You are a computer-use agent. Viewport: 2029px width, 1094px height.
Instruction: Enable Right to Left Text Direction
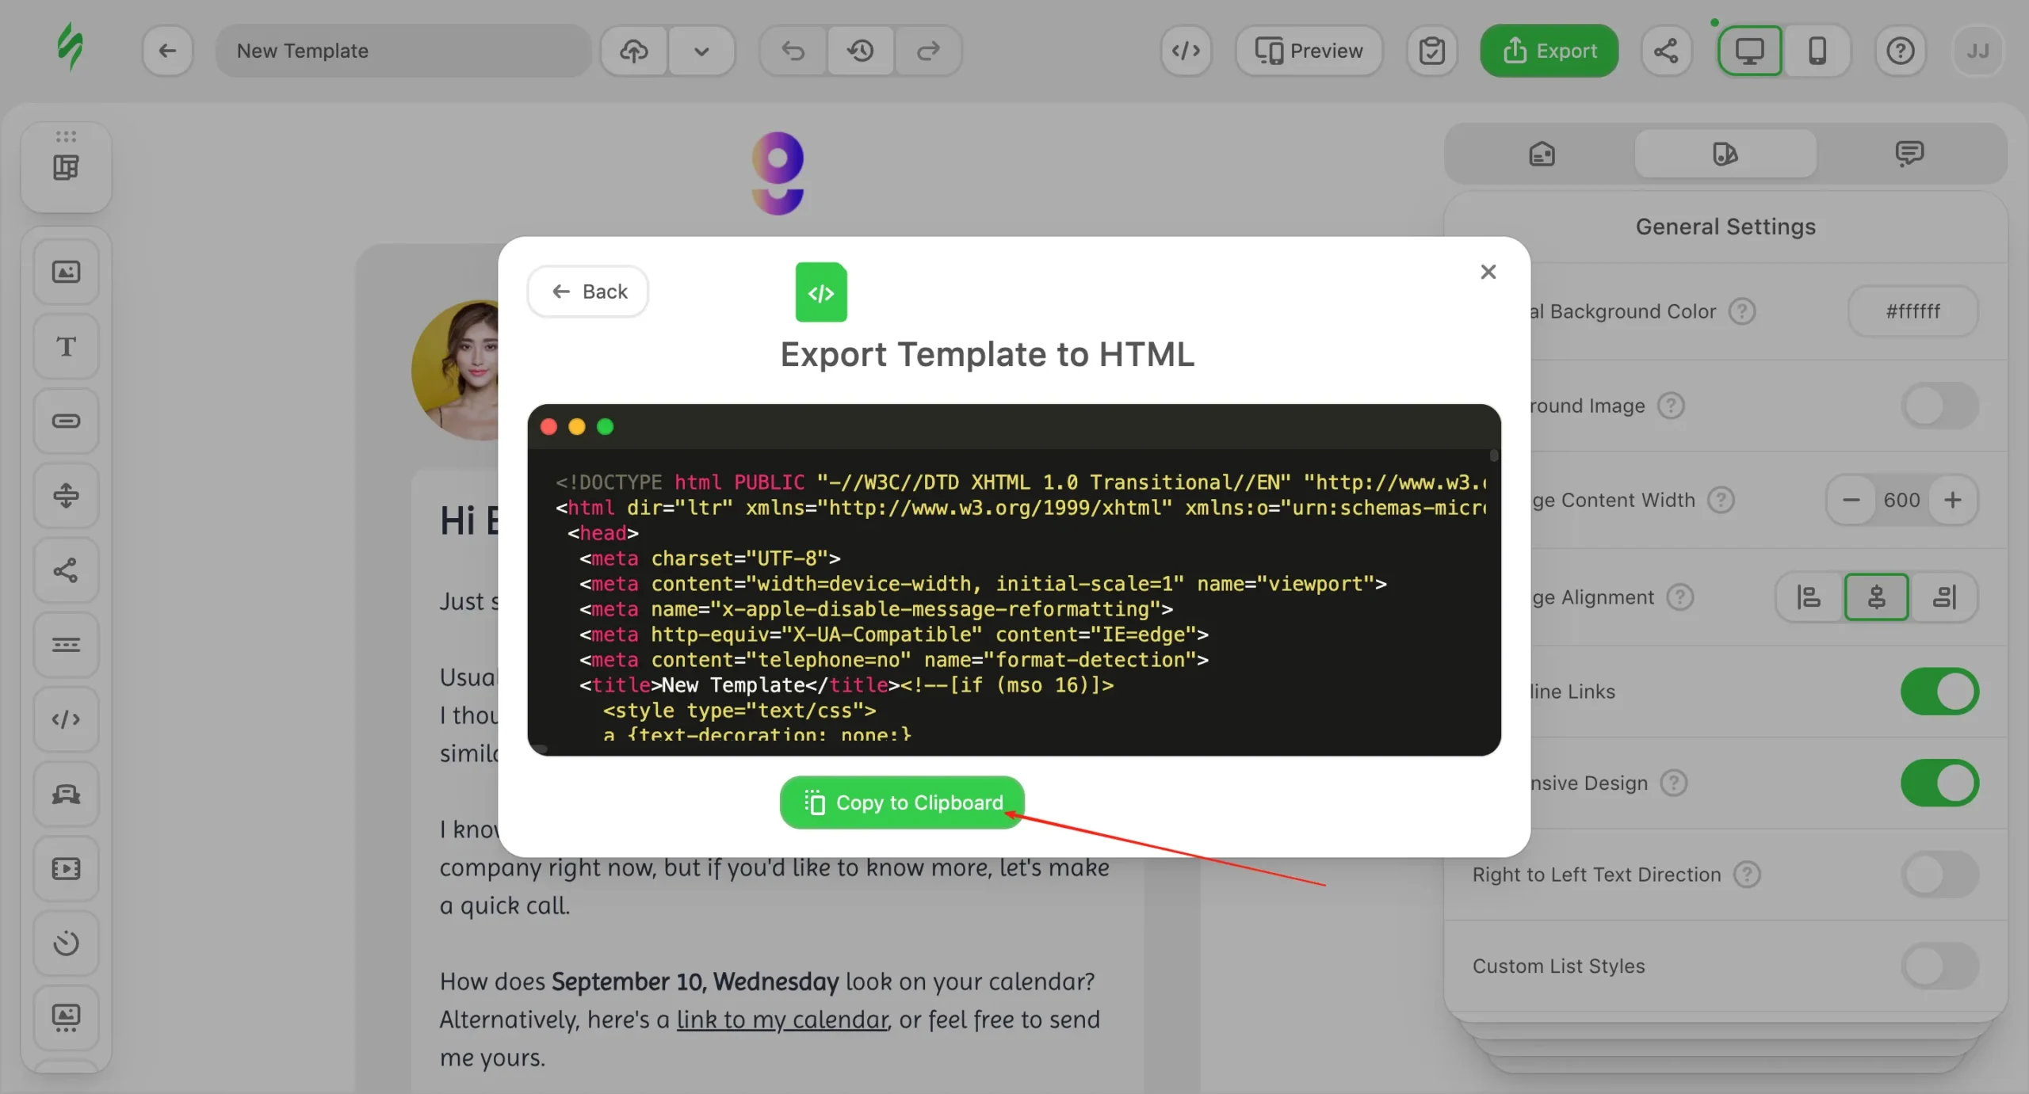tap(1939, 874)
